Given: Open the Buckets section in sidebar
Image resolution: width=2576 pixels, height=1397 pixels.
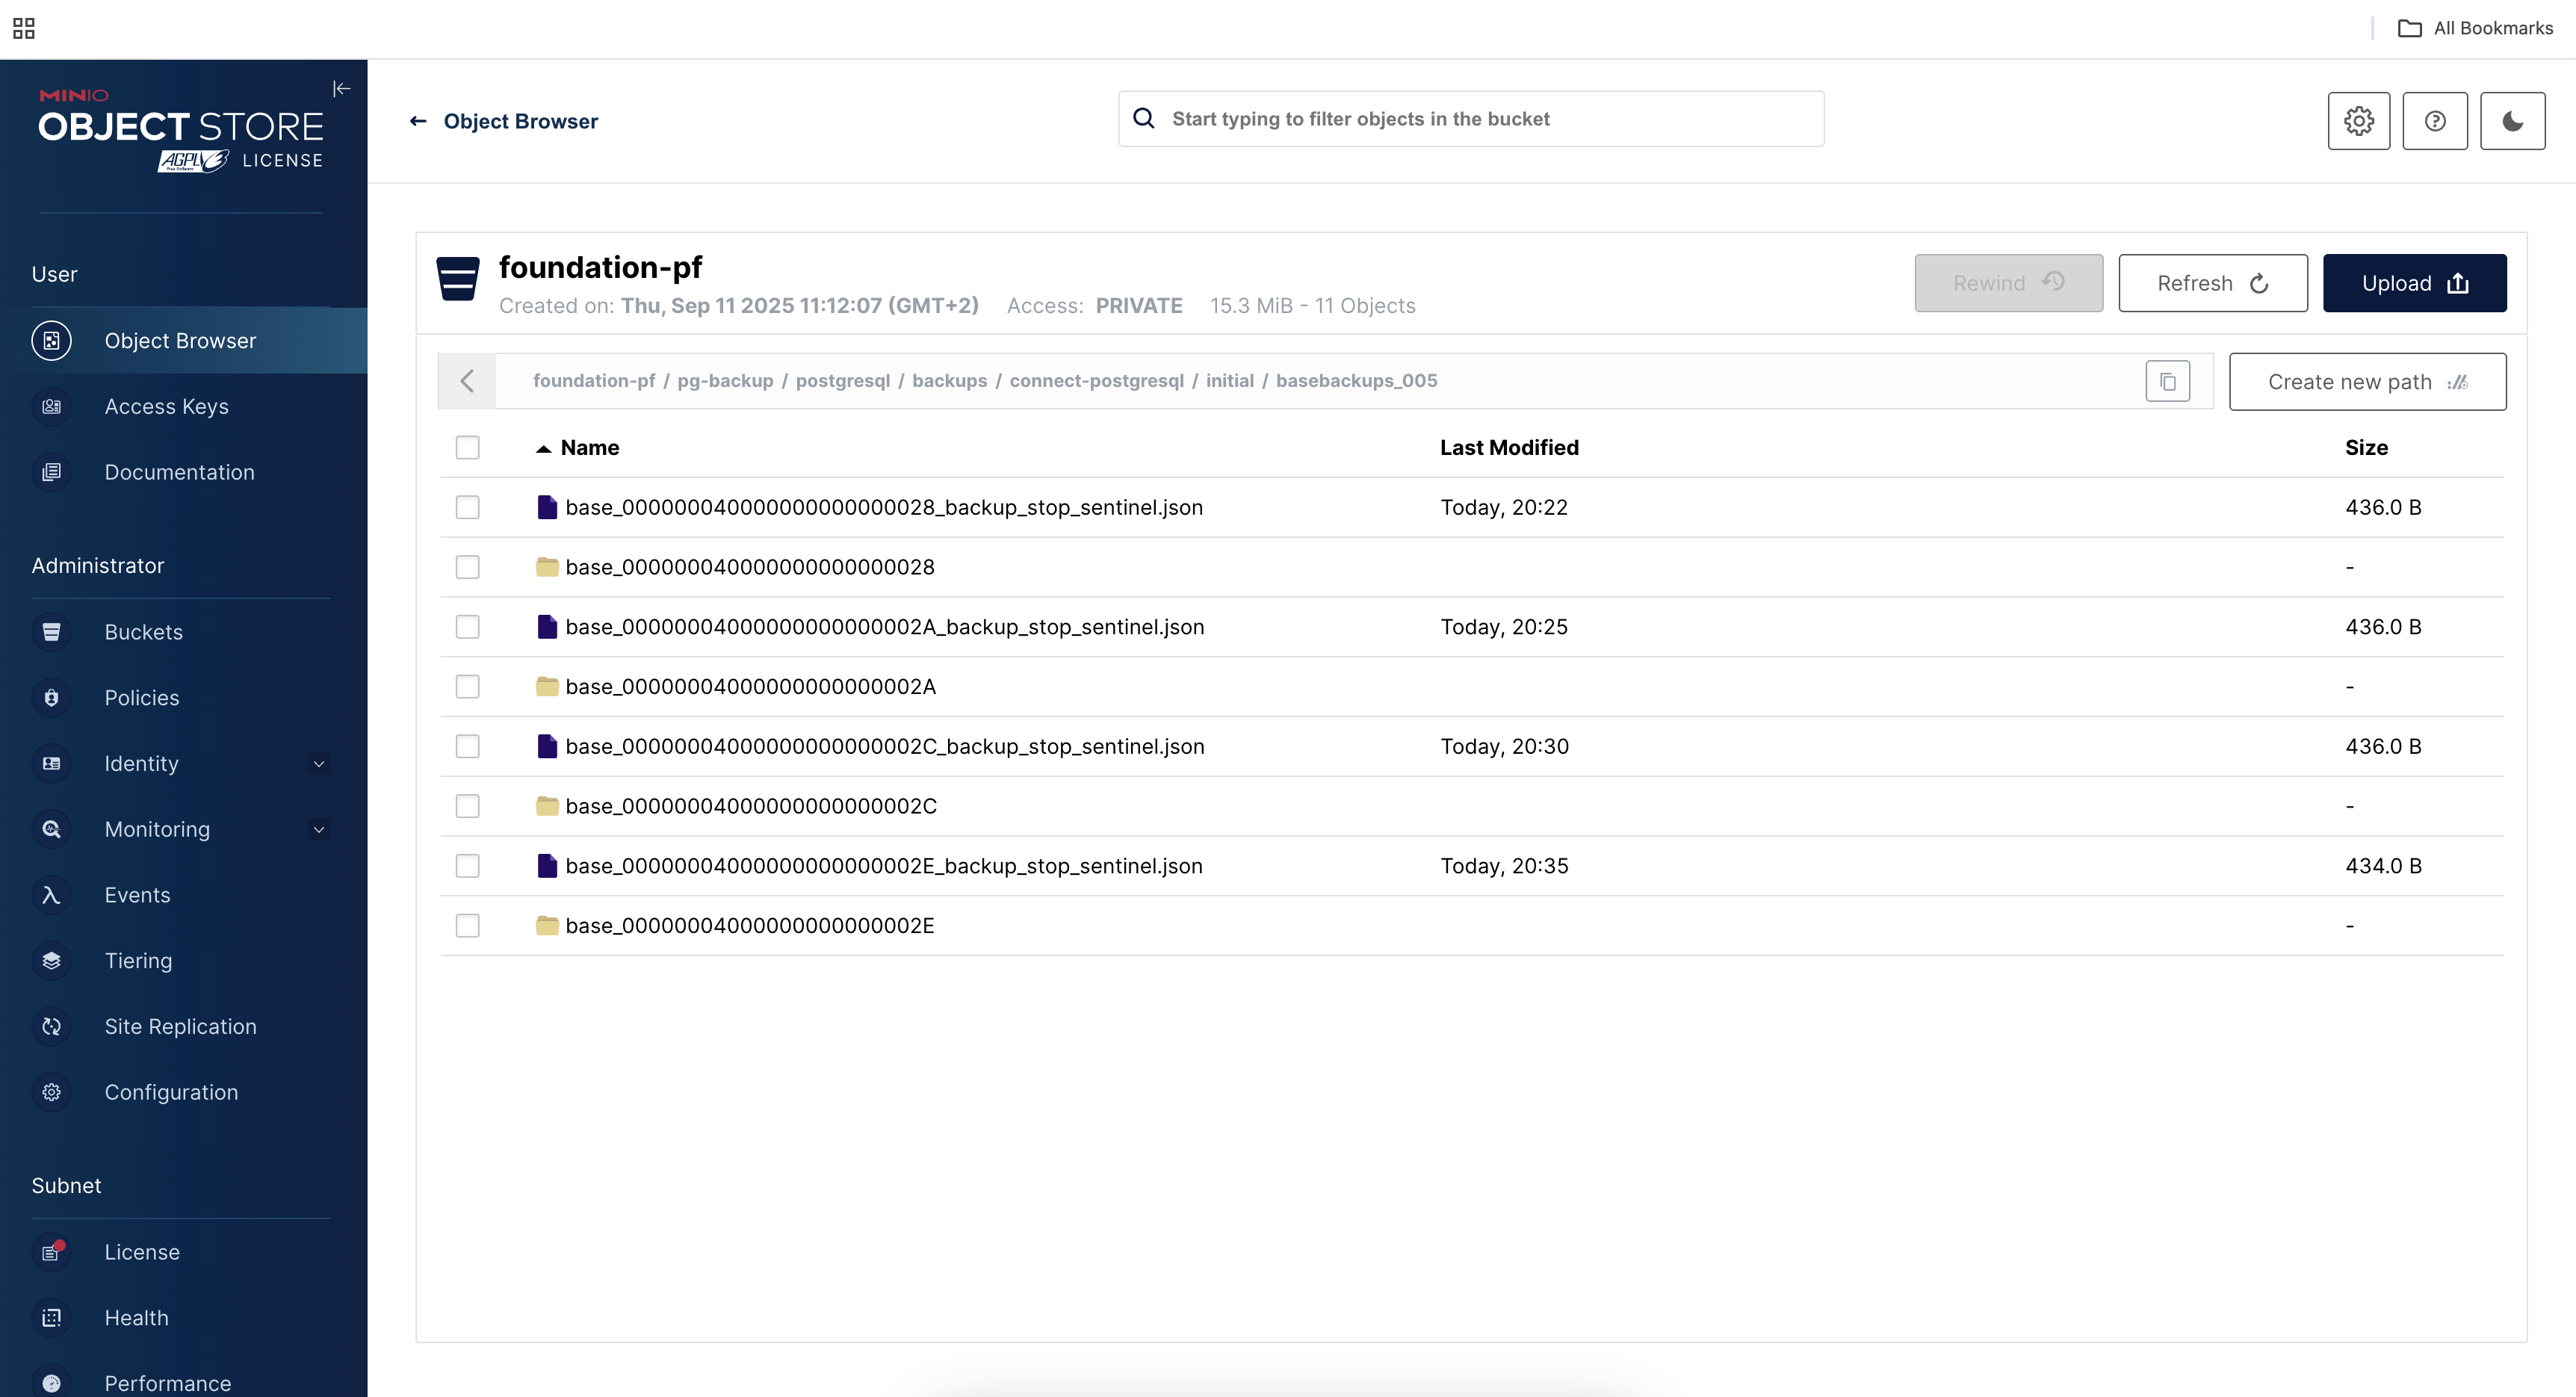Looking at the screenshot, I should (x=143, y=632).
